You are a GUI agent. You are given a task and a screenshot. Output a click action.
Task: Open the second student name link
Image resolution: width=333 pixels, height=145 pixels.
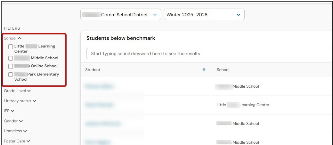[x=99, y=105]
